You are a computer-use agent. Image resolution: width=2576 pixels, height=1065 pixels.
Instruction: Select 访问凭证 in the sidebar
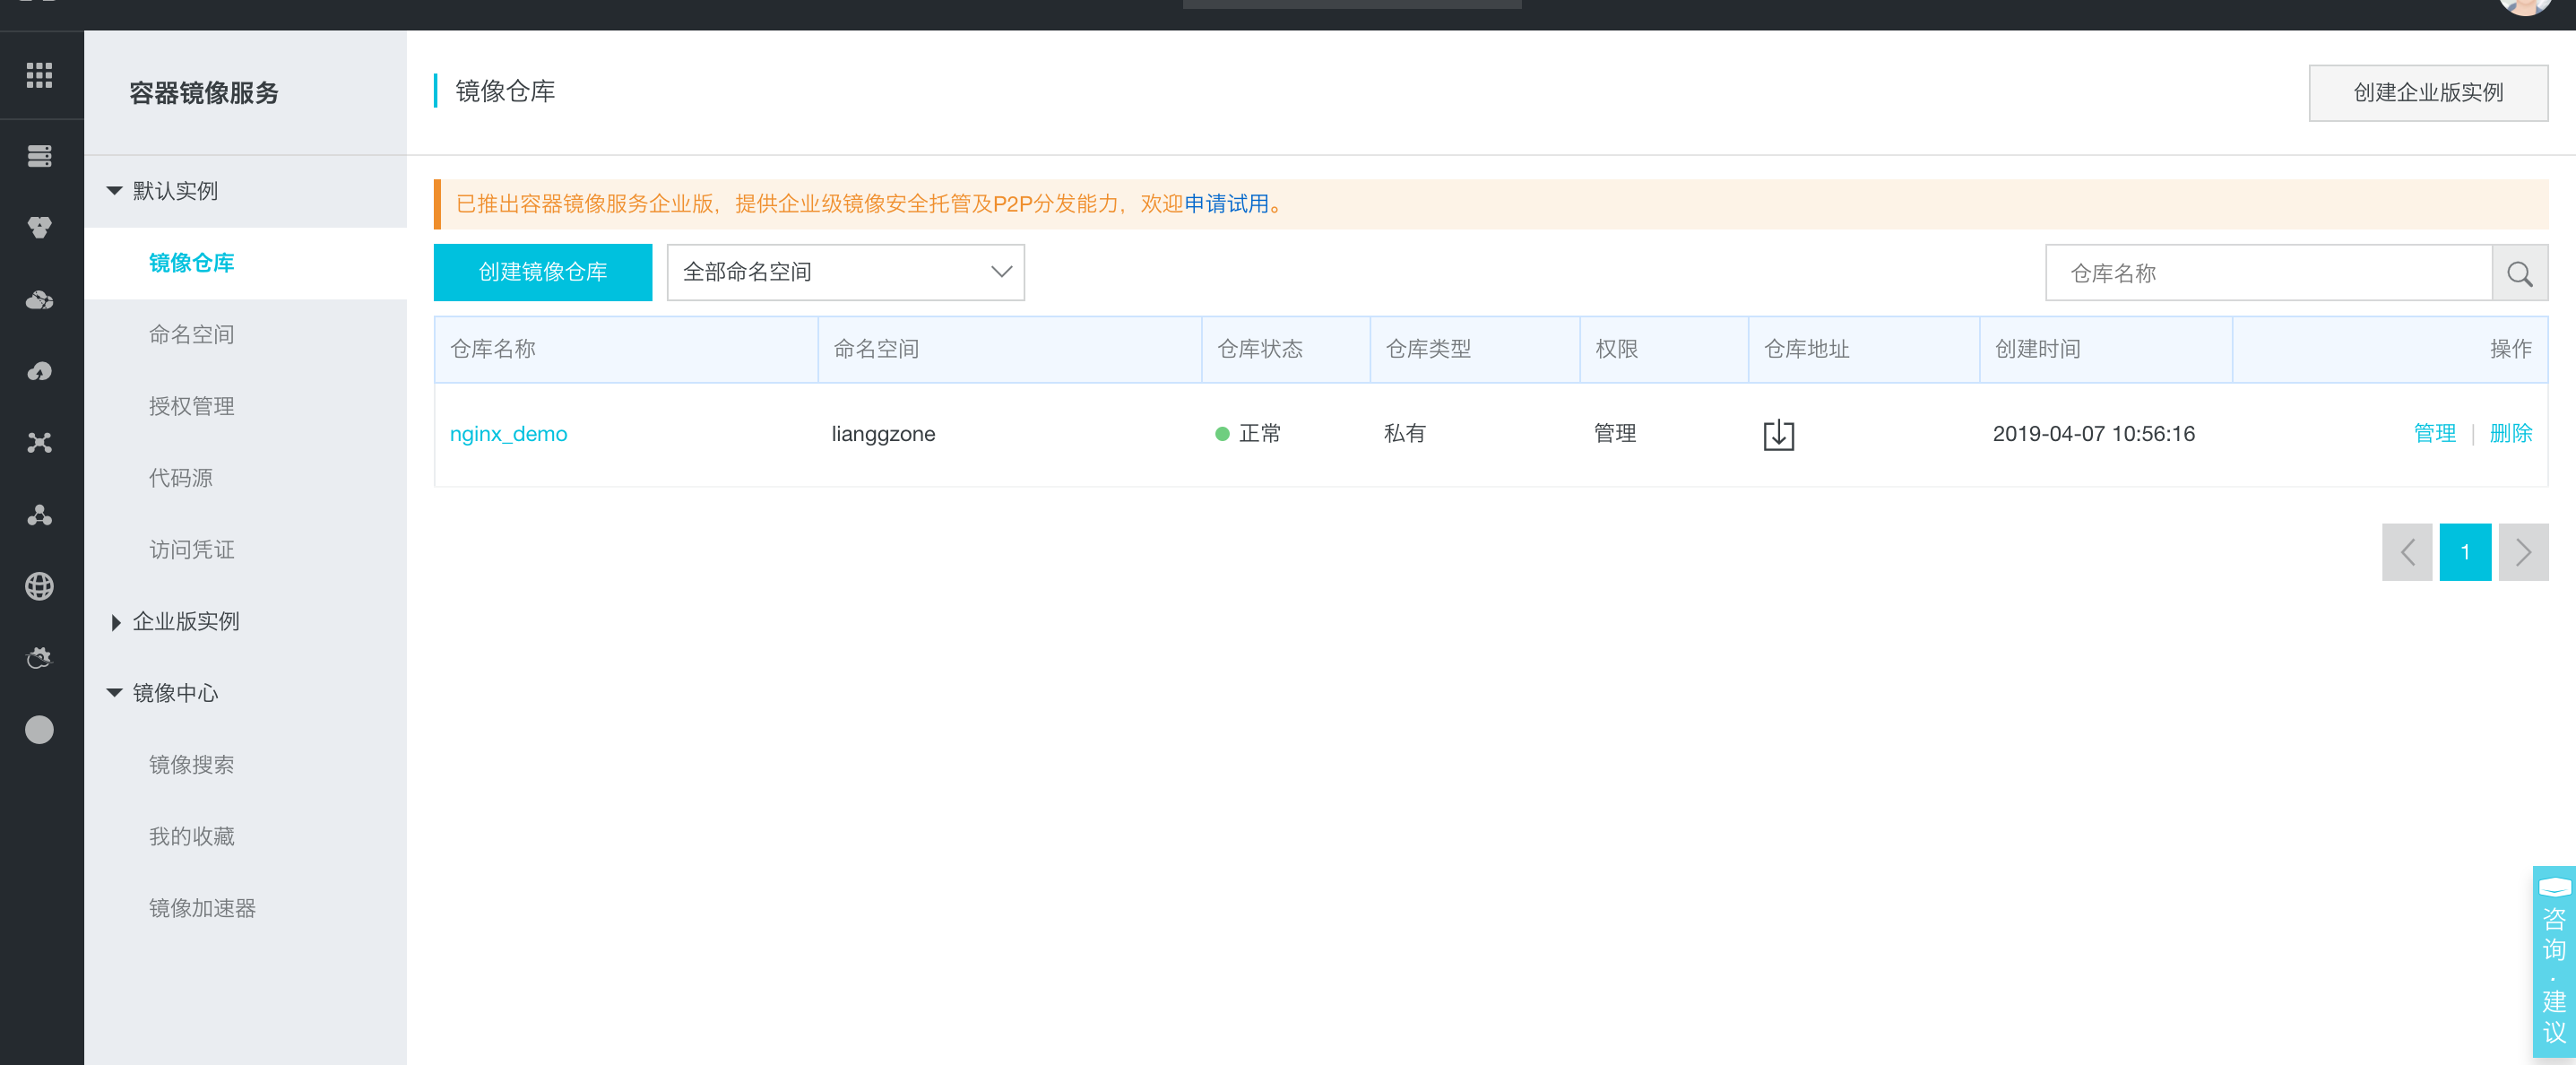pyautogui.click(x=191, y=550)
